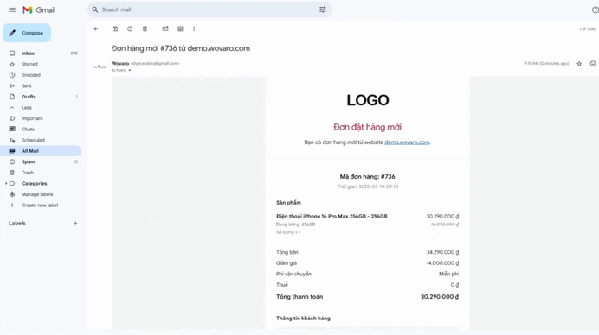Click the search magnifier icon
Screen dimensions: 599x335
pyautogui.click(x=95, y=9)
